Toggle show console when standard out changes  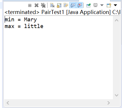click(73, 5)
